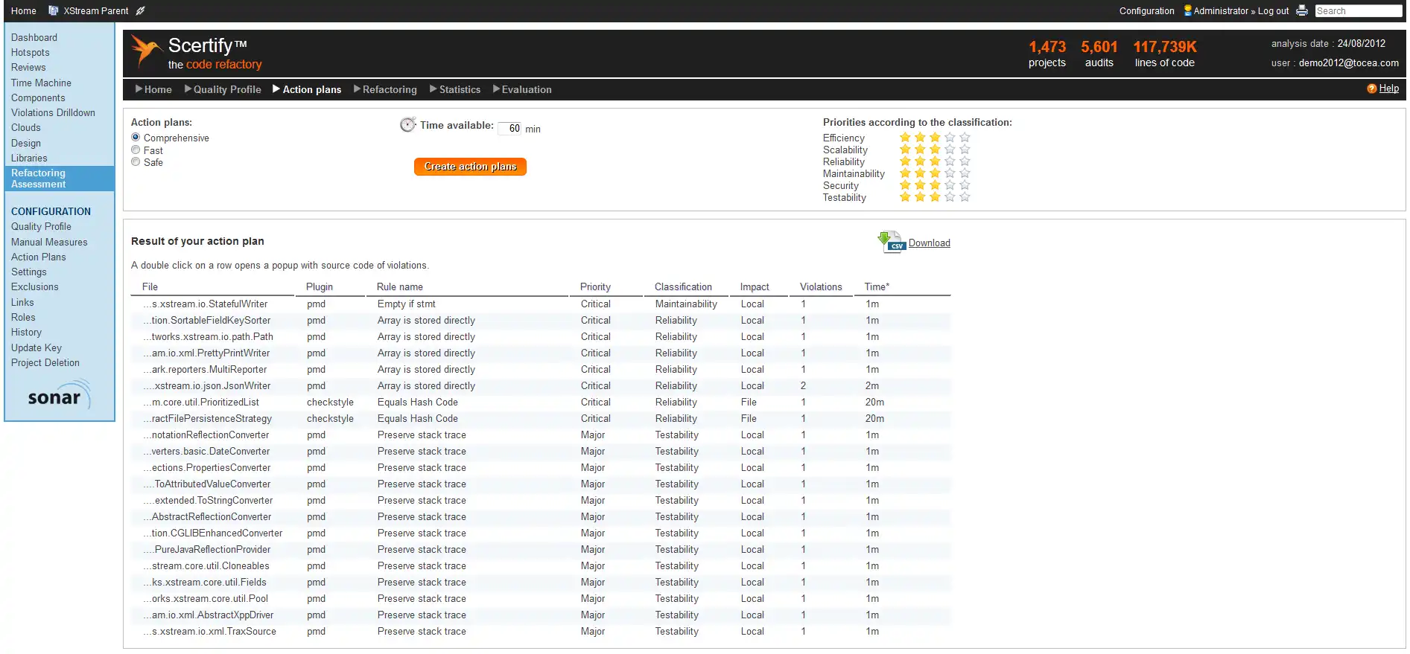The image size is (1410, 654).
Task: Open the Home tab in Scertify menu
Action: point(153,89)
